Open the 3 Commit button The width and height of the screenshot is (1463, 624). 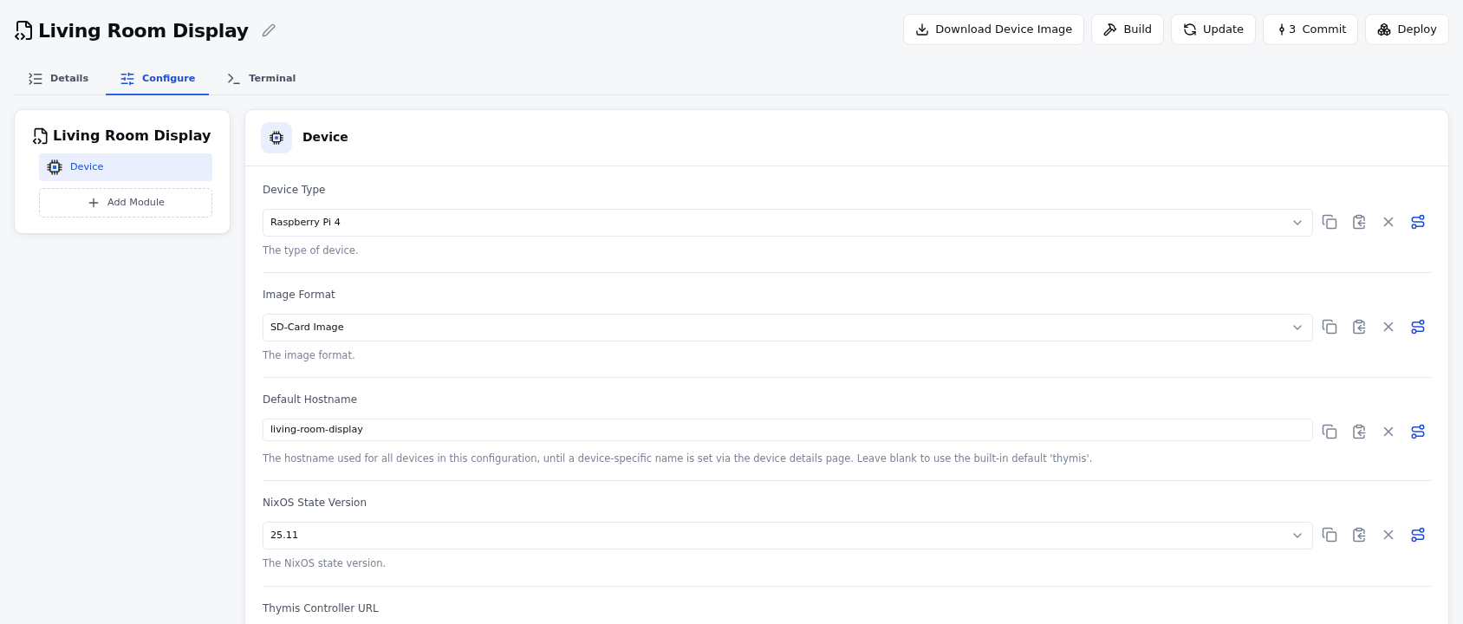pos(1310,29)
